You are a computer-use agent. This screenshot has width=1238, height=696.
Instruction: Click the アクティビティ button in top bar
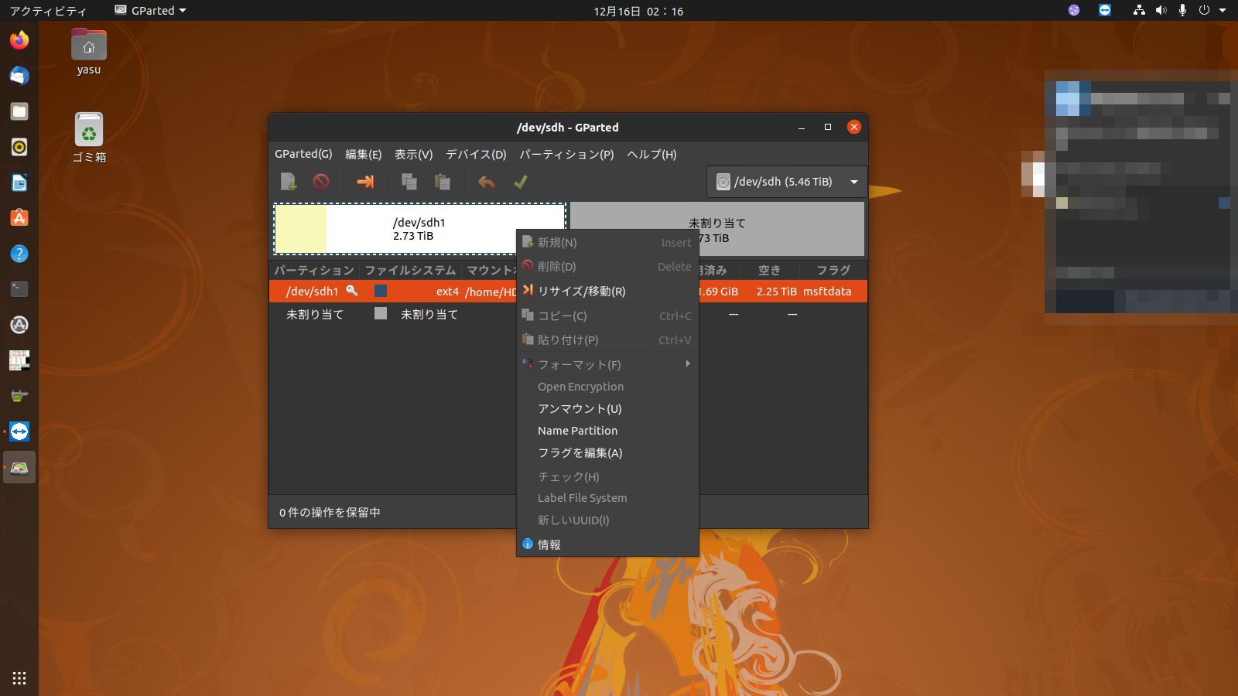[x=48, y=11]
